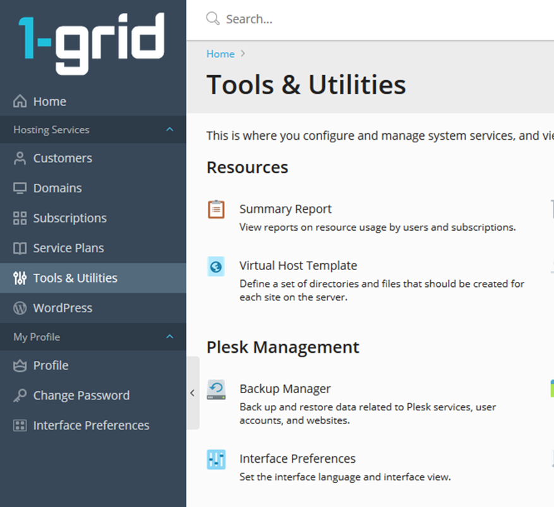554x507 pixels.
Task: Click the Interface Preferences sliders icon in content
Action: 216,459
